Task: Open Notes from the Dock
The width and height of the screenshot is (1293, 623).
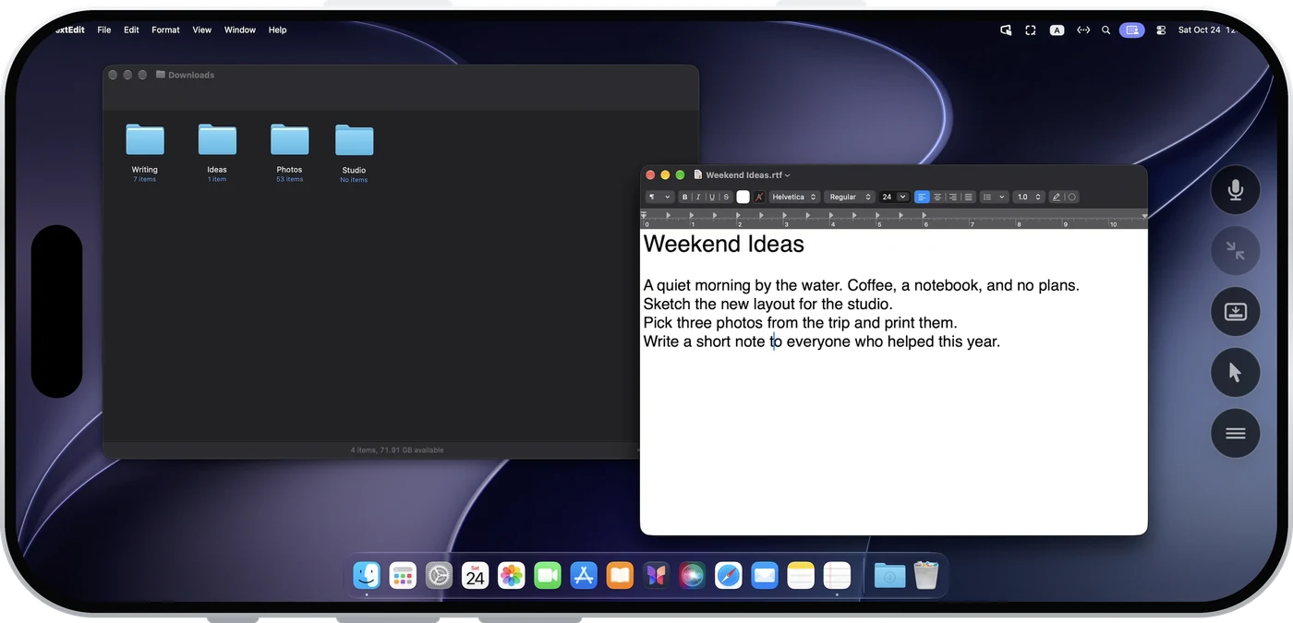Action: point(801,576)
